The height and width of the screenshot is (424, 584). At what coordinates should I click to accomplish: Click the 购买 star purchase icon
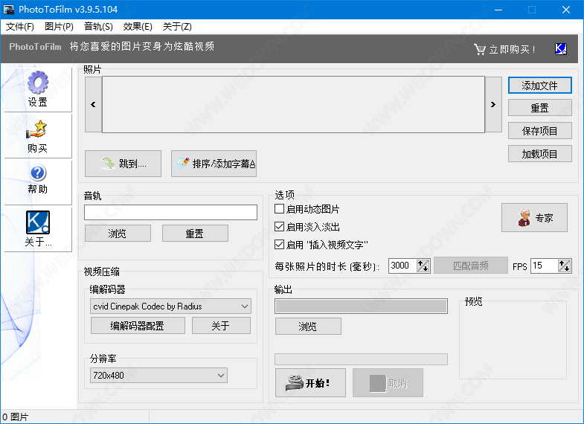37,129
